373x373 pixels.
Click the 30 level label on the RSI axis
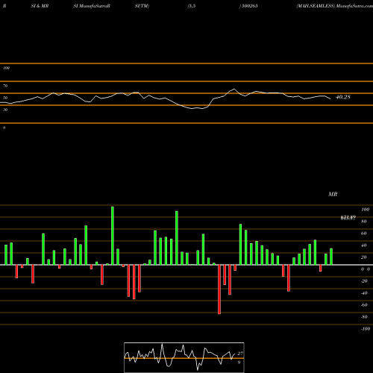5,110
